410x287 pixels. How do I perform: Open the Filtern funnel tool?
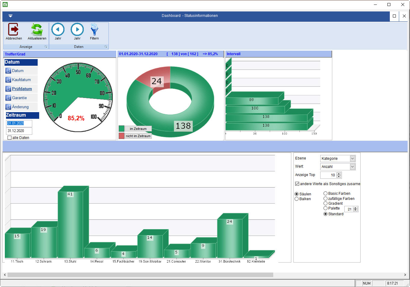94,30
